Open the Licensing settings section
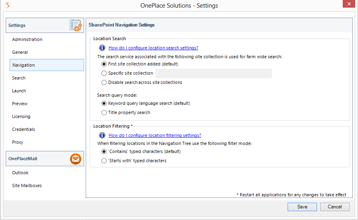 [x=21, y=116]
